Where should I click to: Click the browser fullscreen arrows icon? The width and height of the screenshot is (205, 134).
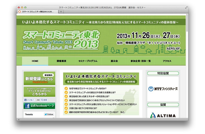(186, 8)
